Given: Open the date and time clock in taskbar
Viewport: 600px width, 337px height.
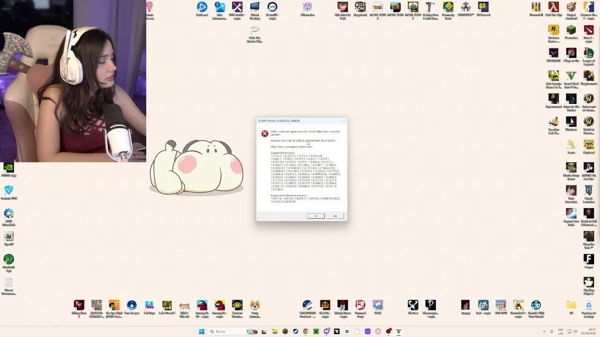Looking at the screenshot, I should (588, 331).
